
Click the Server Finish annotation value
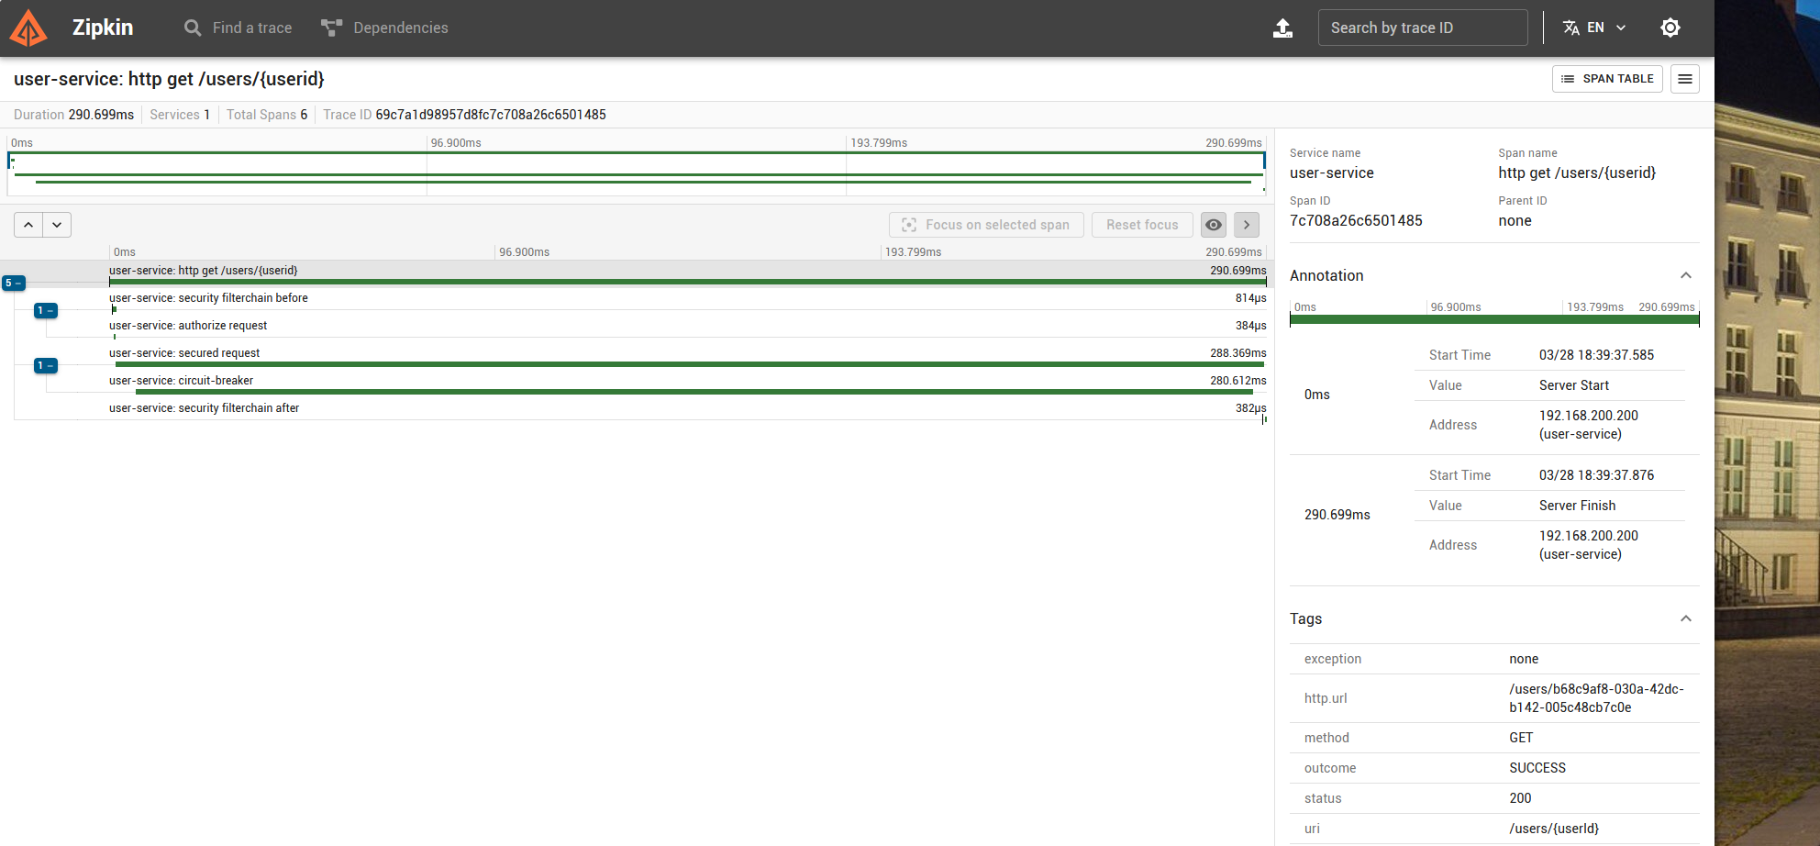click(x=1578, y=506)
